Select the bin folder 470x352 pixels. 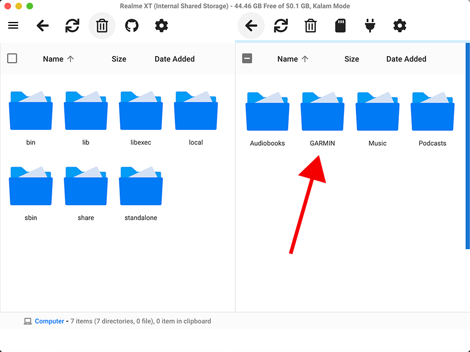pyautogui.click(x=31, y=118)
